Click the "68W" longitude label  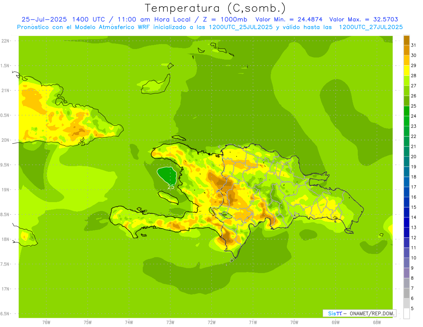(x=377, y=322)
